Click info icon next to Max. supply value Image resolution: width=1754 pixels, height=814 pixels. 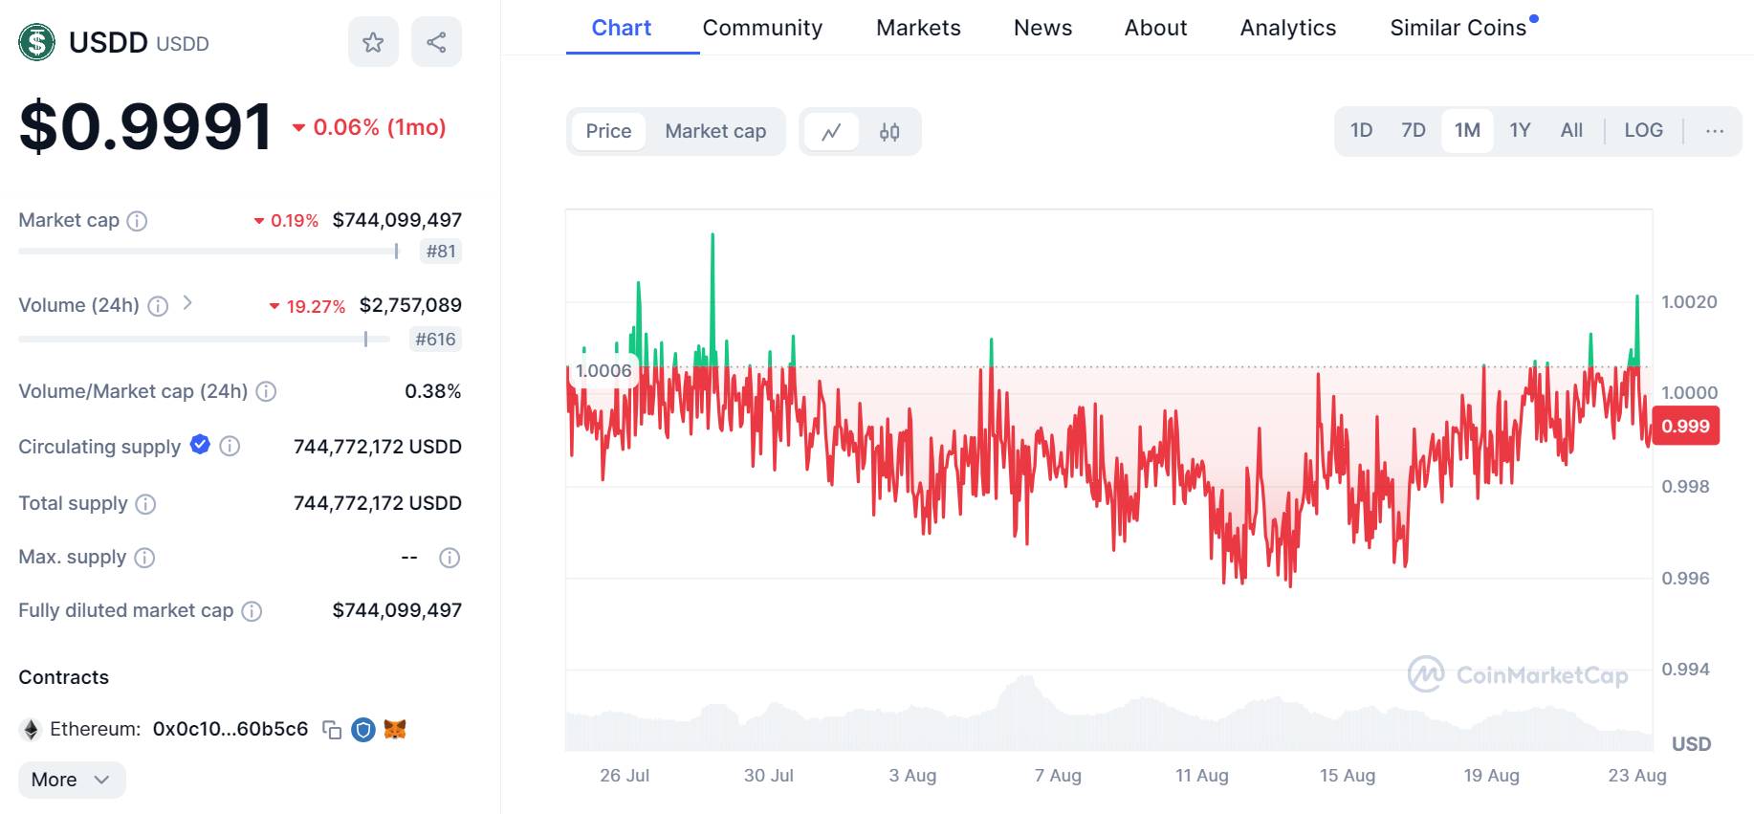[x=449, y=558]
